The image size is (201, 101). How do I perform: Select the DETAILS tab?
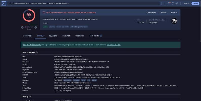point(41,36)
